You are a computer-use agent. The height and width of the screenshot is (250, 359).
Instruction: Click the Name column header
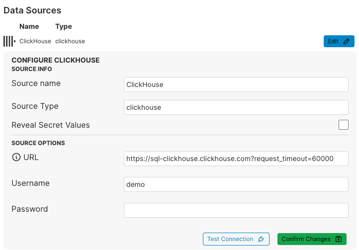(x=29, y=26)
